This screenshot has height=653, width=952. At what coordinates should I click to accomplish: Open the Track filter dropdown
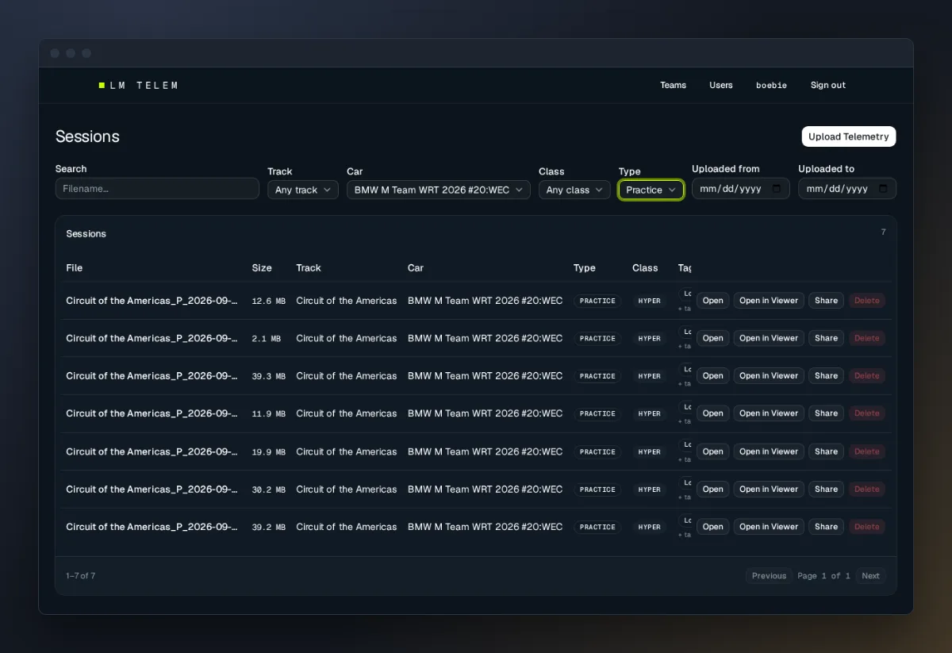pyautogui.click(x=303, y=190)
